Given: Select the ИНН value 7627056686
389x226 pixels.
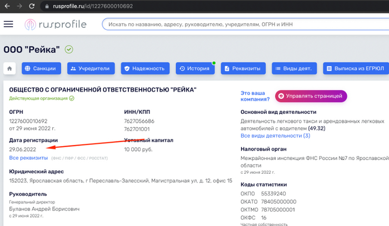Looking at the screenshot, I should point(139,121).
